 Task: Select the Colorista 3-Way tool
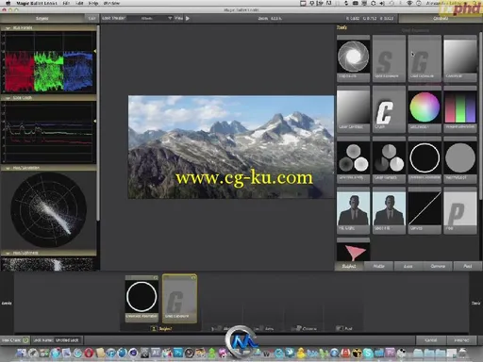pos(353,160)
